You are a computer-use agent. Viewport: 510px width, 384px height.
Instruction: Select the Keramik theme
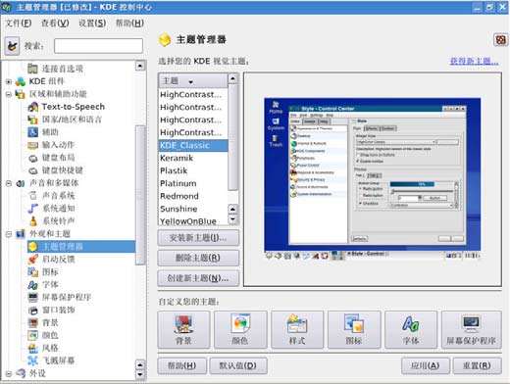click(193, 158)
